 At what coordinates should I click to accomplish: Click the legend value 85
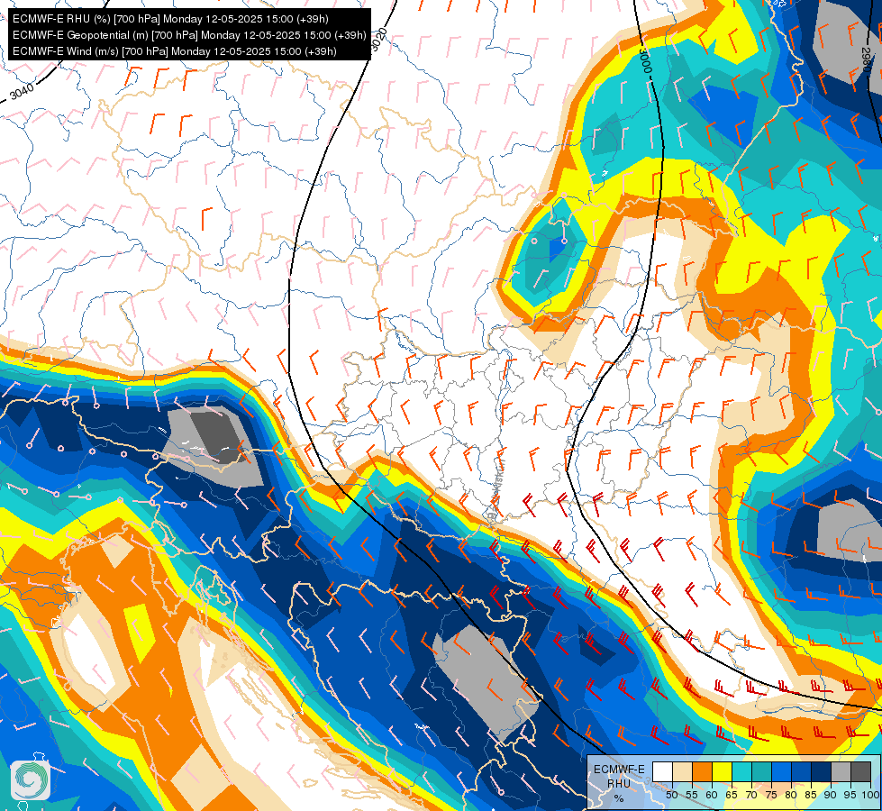811,795
